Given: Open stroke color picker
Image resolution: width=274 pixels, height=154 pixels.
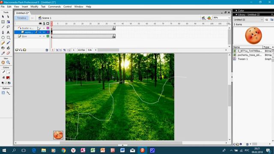Looking at the screenshot, I should [8, 72].
